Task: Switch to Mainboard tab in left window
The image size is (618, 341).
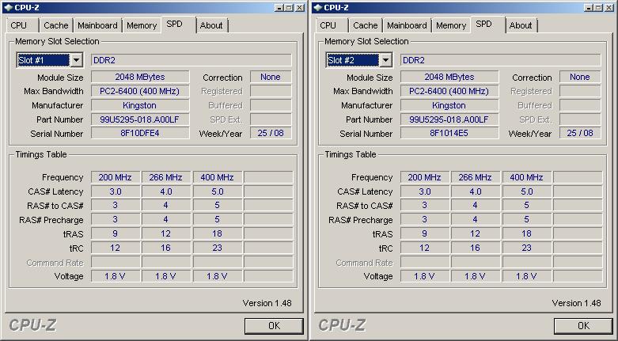Action: tap(97, 25)
